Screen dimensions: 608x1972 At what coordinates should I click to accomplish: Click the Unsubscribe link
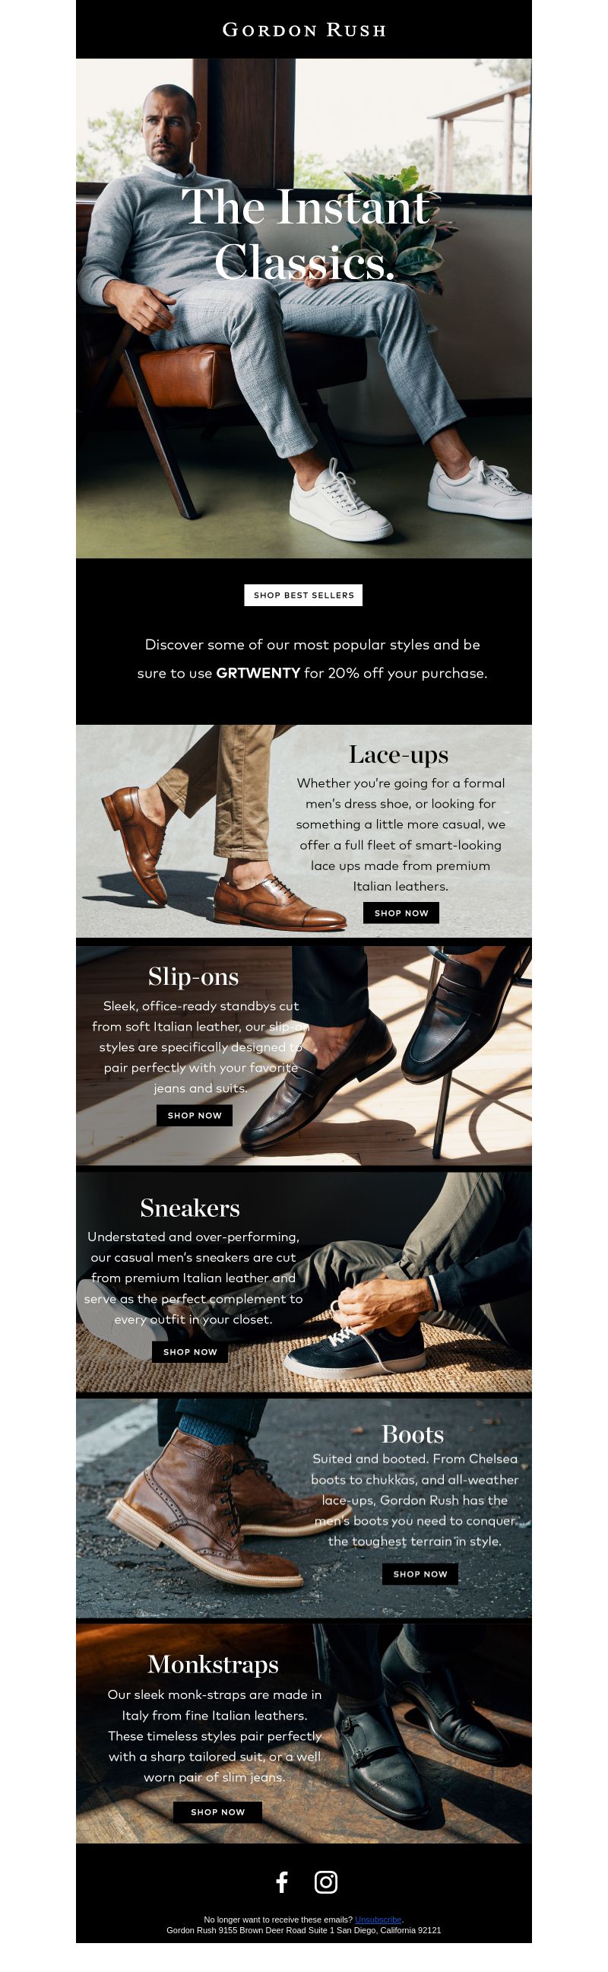tap(378, 1920)
